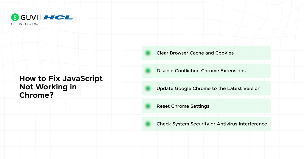Click the heading line Not Working in
This screenshot has width=304, height=159.
(x=48, y=87)
